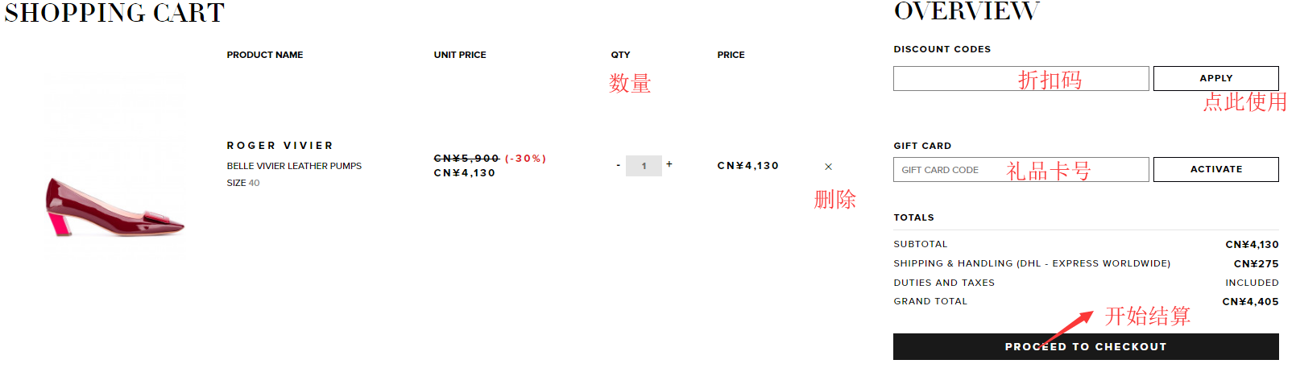Viewport: 1296px width, 368px height.
Task: Focus the discount codes input field
Action: point(1021,79)
